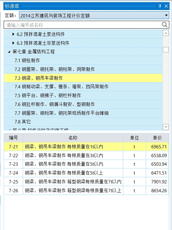Select 7.8 其它 tree item
The image size is (172, 230).
pyautogui.click(x=83, y=122)
